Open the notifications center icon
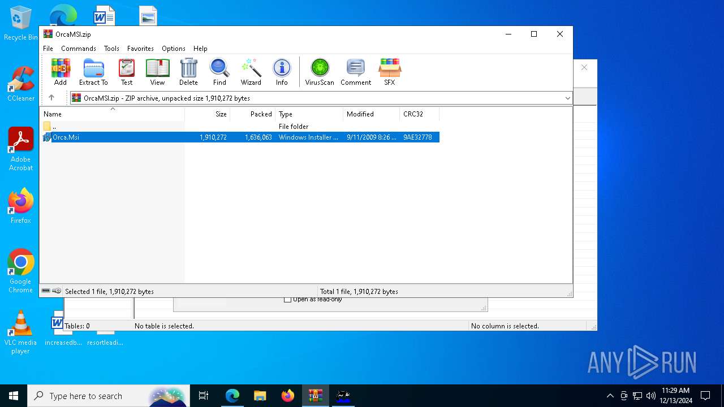724x407 pixels. [x=705, y=396]
